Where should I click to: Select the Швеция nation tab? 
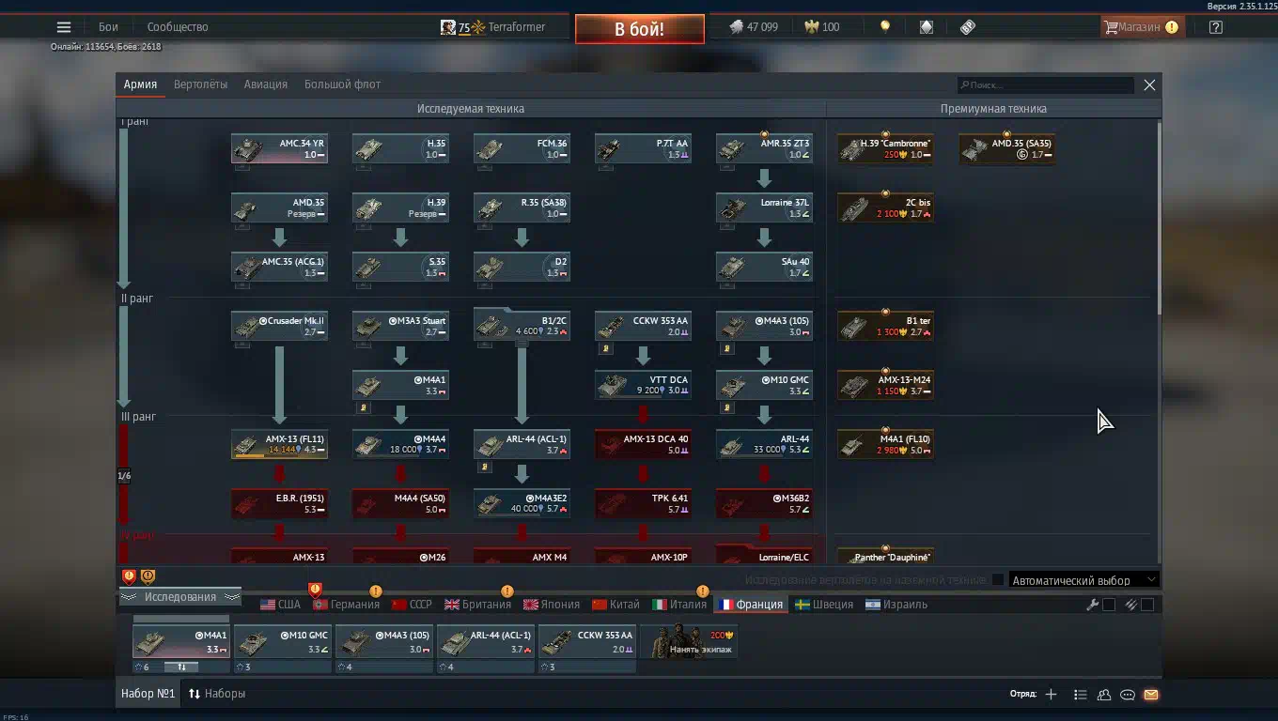pos(824,605)
